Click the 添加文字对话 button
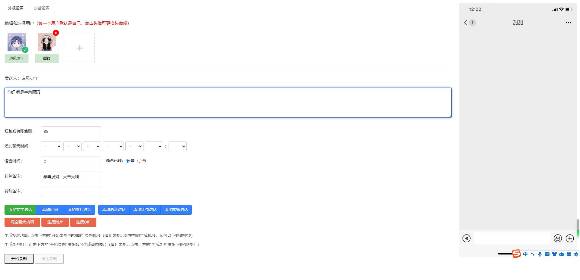The image size is (580, 280). click(x=20, y=210)
